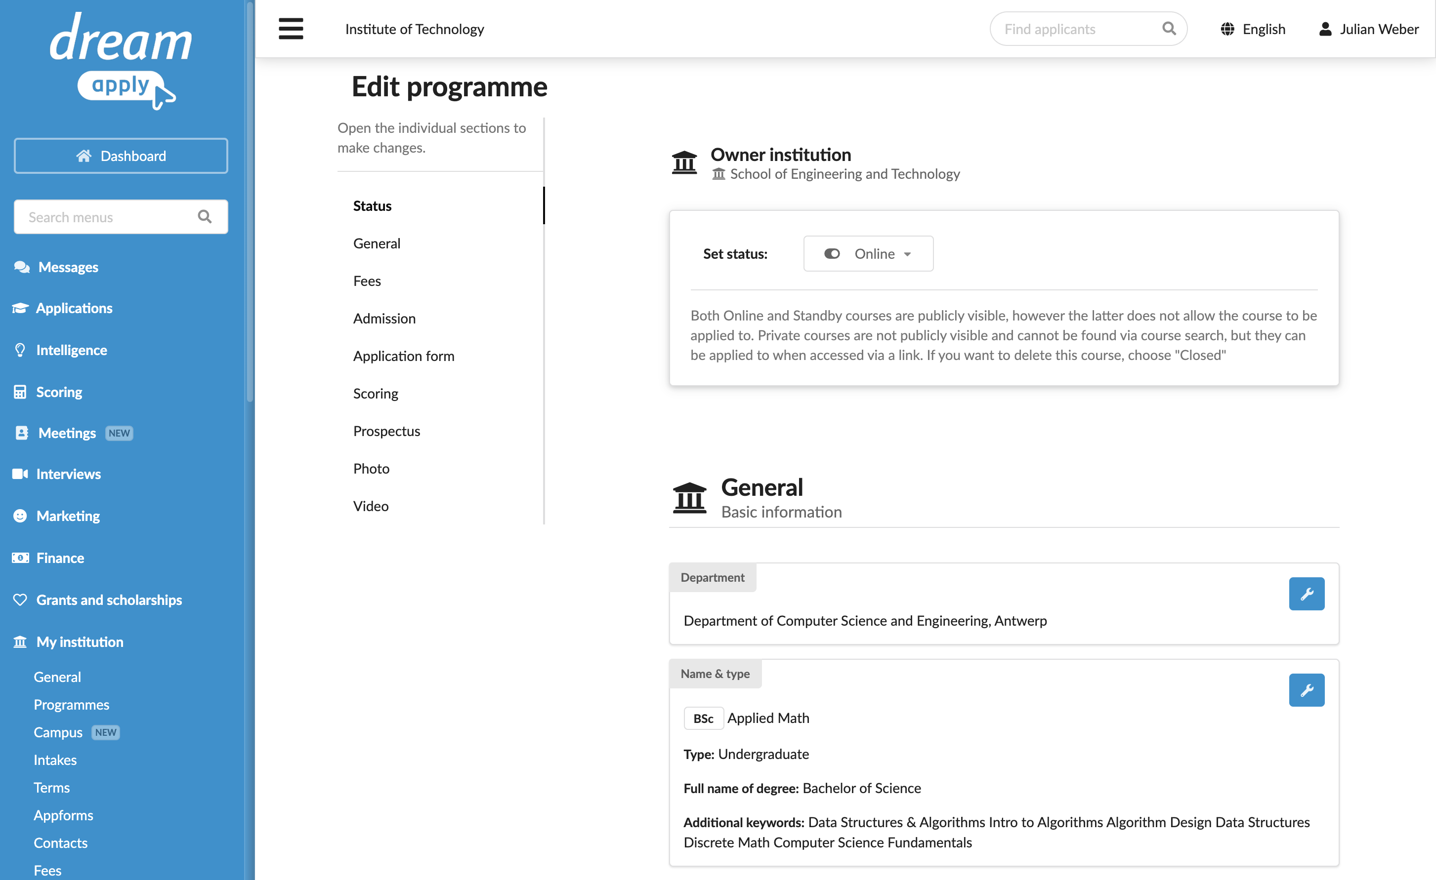The height and width of the screenshot is (880, 1436).
Task: Collapse the My institution menu
Action: [x=80, y=642]
